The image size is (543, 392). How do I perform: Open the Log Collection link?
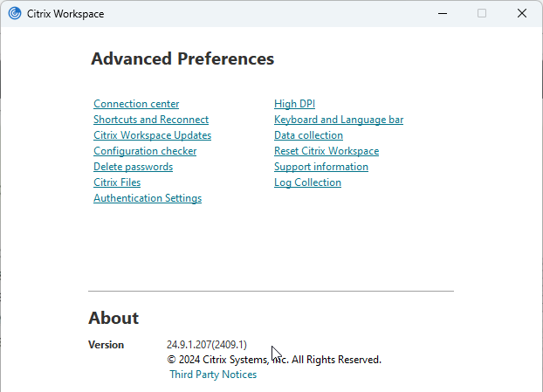[x=307, y=182]
